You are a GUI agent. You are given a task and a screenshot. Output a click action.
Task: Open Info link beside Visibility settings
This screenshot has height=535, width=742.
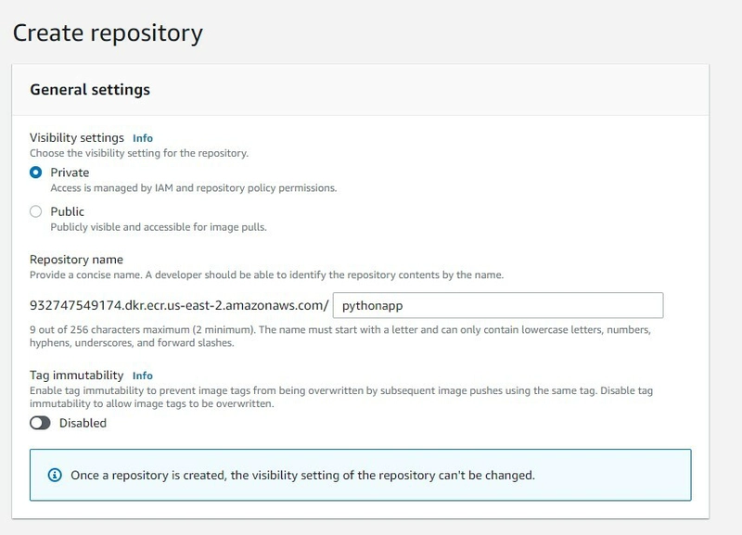pyautogui.click(x=143, y=138)
